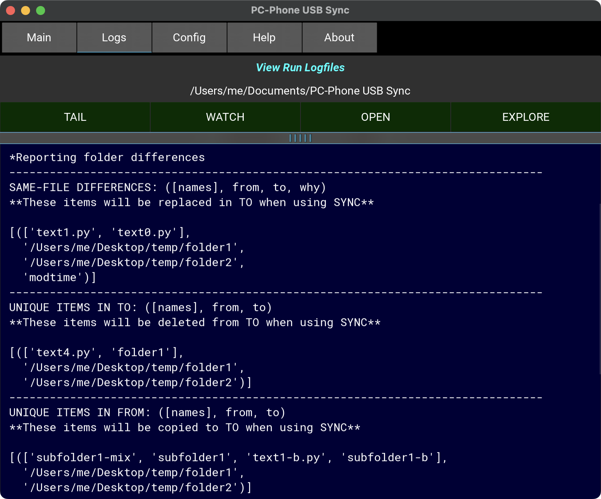The image size is (601, 499).
Task: Open the Config tab
Action: (189, 38)
